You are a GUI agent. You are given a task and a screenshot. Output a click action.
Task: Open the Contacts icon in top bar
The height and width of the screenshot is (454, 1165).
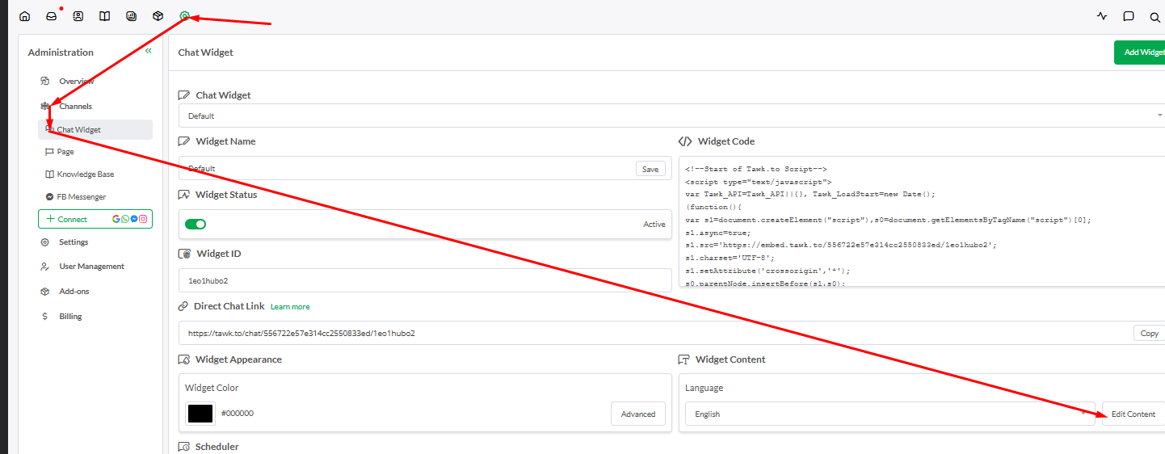[78, 16]
